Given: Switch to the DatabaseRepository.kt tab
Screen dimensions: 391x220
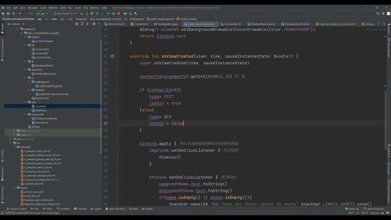Looking at the screenshot, I should [261, 24].
